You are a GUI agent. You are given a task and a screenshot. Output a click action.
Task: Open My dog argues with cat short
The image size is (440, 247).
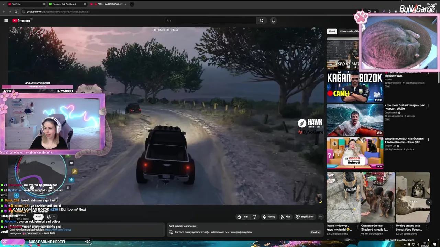pos(412,197)
